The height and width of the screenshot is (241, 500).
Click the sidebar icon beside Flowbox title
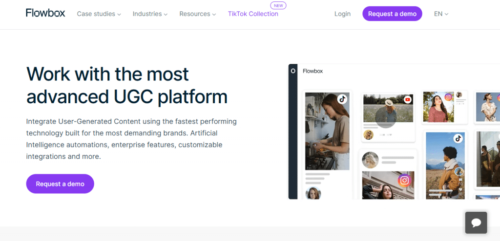tap(293, 71)
